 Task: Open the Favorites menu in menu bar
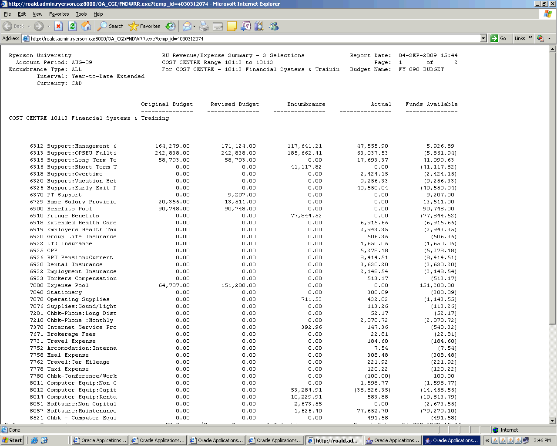pos(59,14)
